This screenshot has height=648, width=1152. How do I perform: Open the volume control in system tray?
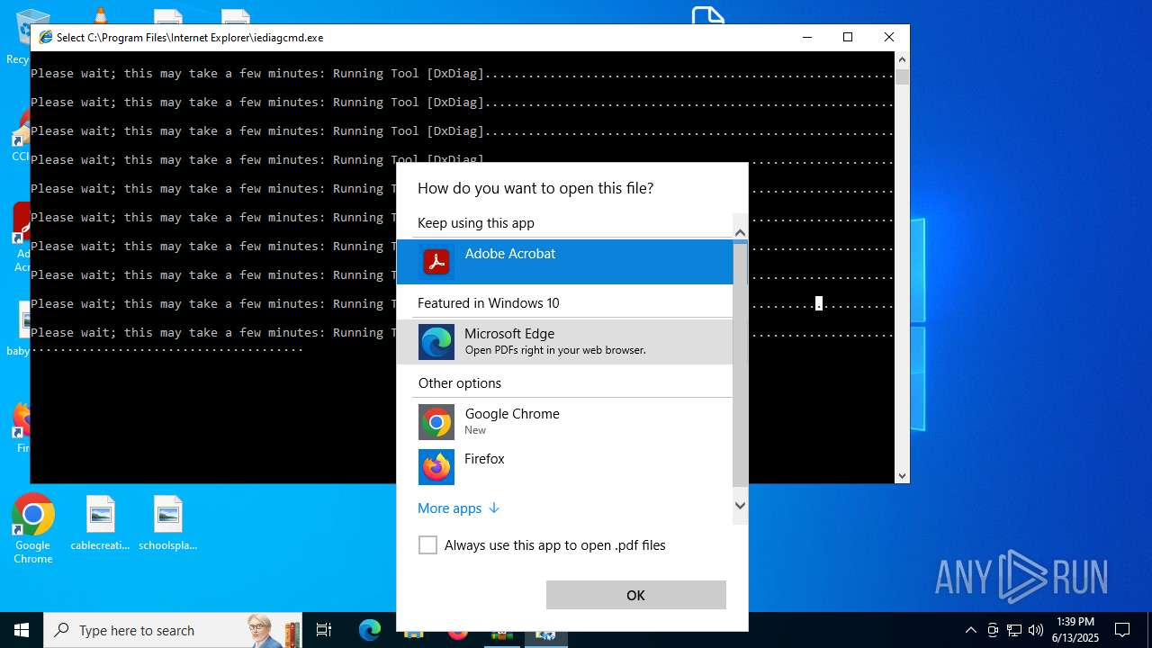(1035, 630)
